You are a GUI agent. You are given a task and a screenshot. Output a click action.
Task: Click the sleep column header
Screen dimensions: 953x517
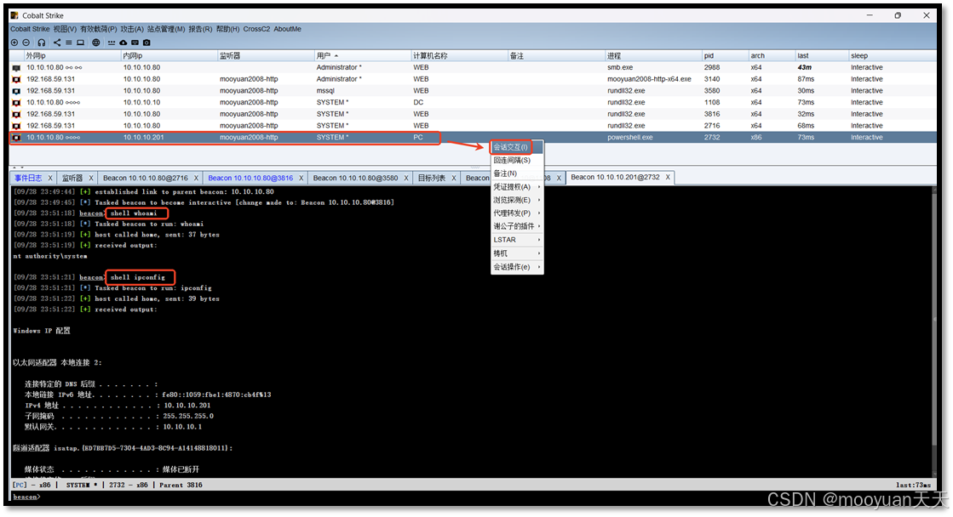pos(893,56)
